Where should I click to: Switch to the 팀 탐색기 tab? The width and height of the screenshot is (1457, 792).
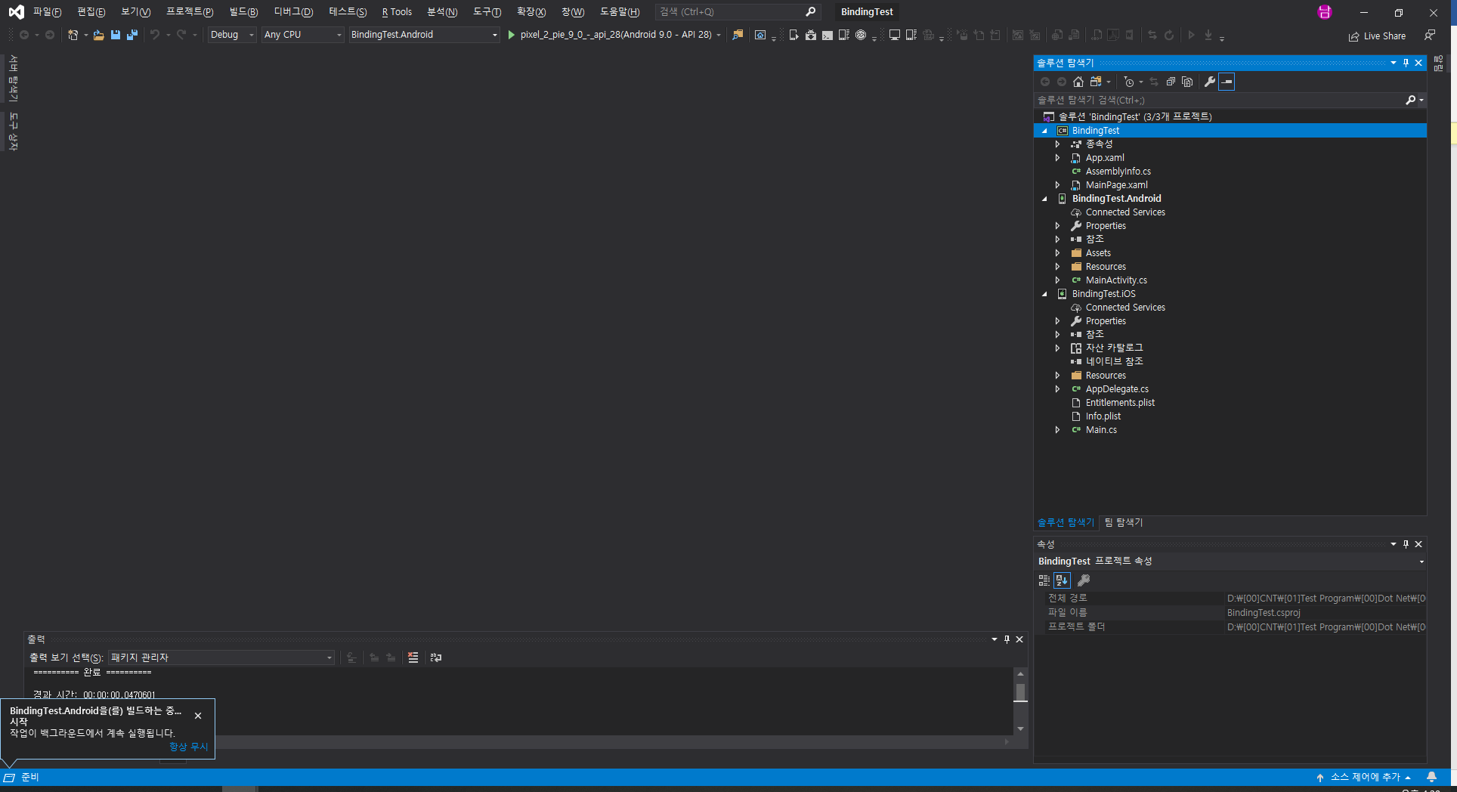pos(1123,522)
